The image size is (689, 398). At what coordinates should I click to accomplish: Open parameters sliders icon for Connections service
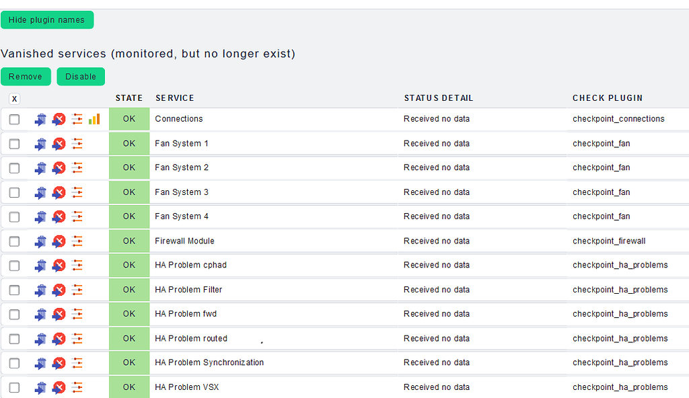click(x=77, y=119)
